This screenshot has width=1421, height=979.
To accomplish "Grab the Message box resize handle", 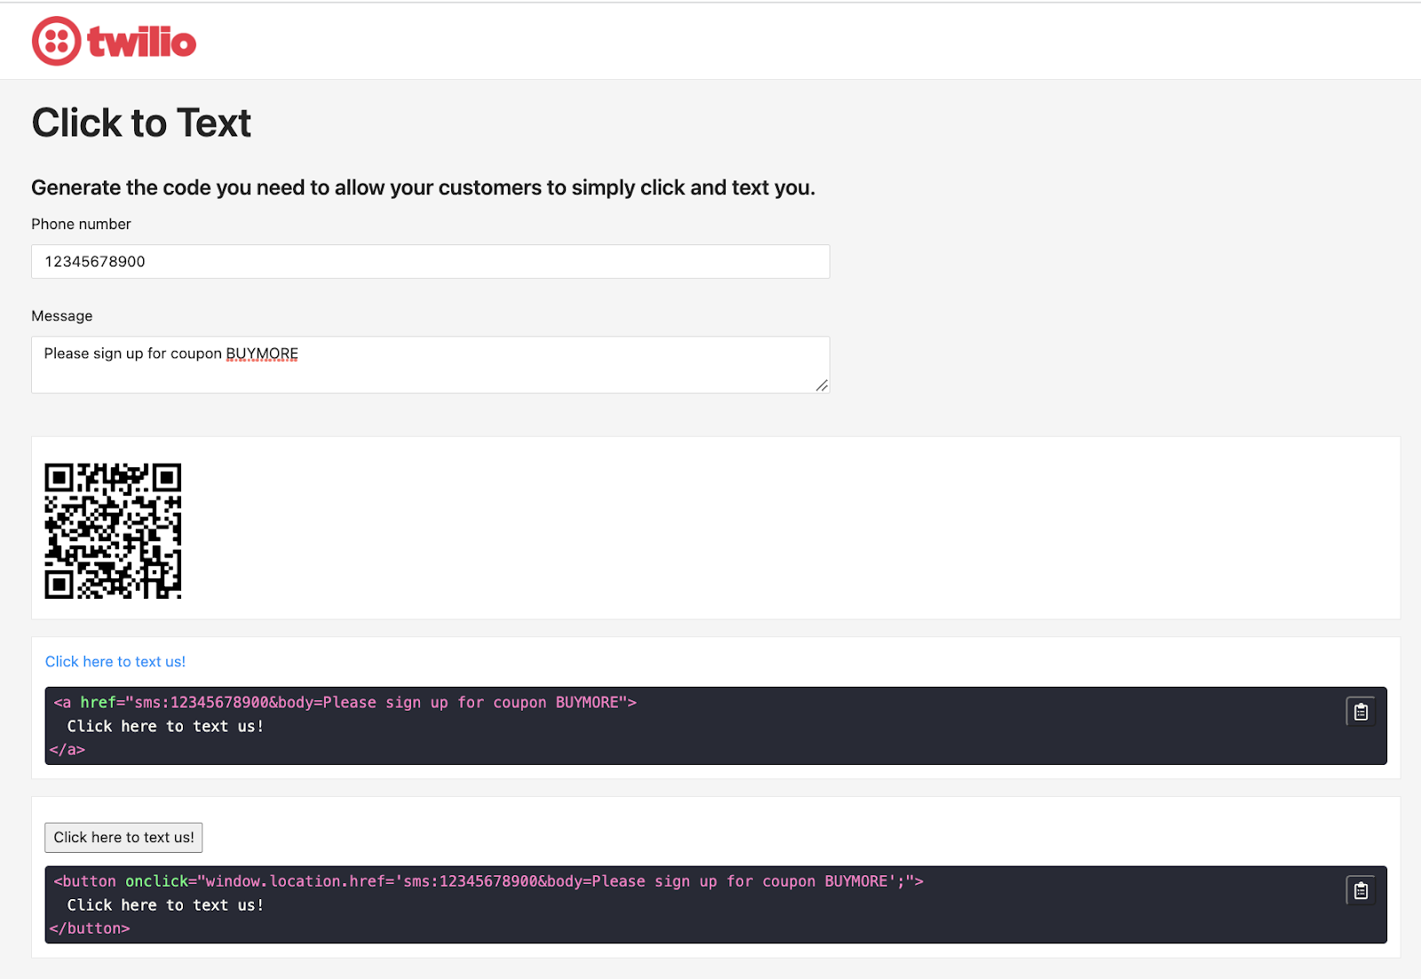I will pyautogui.click(x=822, y=385).
